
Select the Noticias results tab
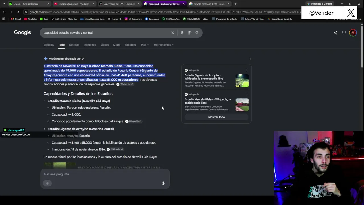(x=74, y=45)
